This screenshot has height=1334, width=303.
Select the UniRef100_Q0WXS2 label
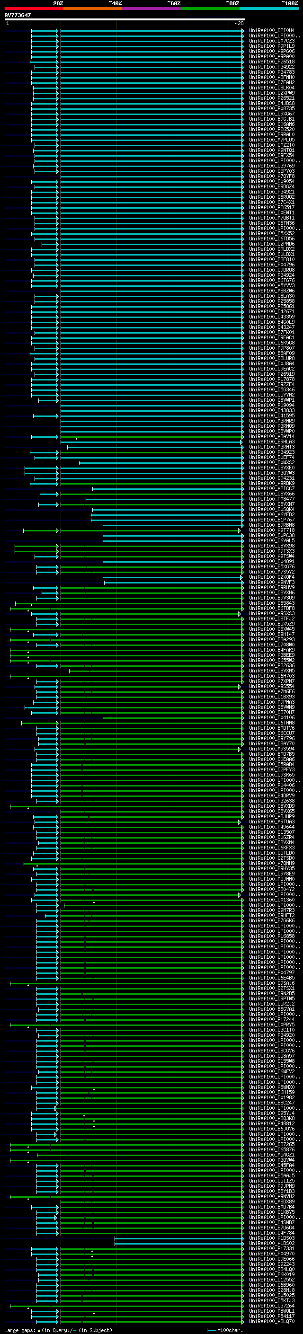pyautogui.click(x=272, y=463)
